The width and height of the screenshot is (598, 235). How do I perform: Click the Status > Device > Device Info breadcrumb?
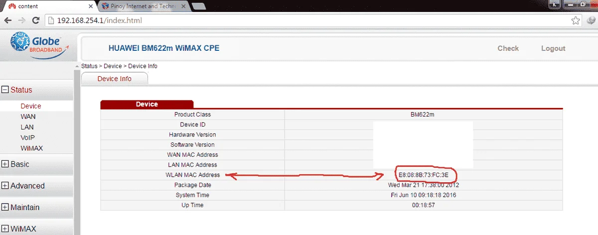[x=119, y=66]
